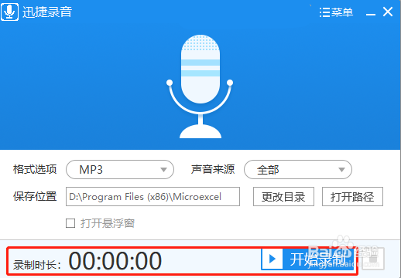Viewport: 401px width, 278px height.
Task: Click the 保存位置 label
Action: [35, 196]
